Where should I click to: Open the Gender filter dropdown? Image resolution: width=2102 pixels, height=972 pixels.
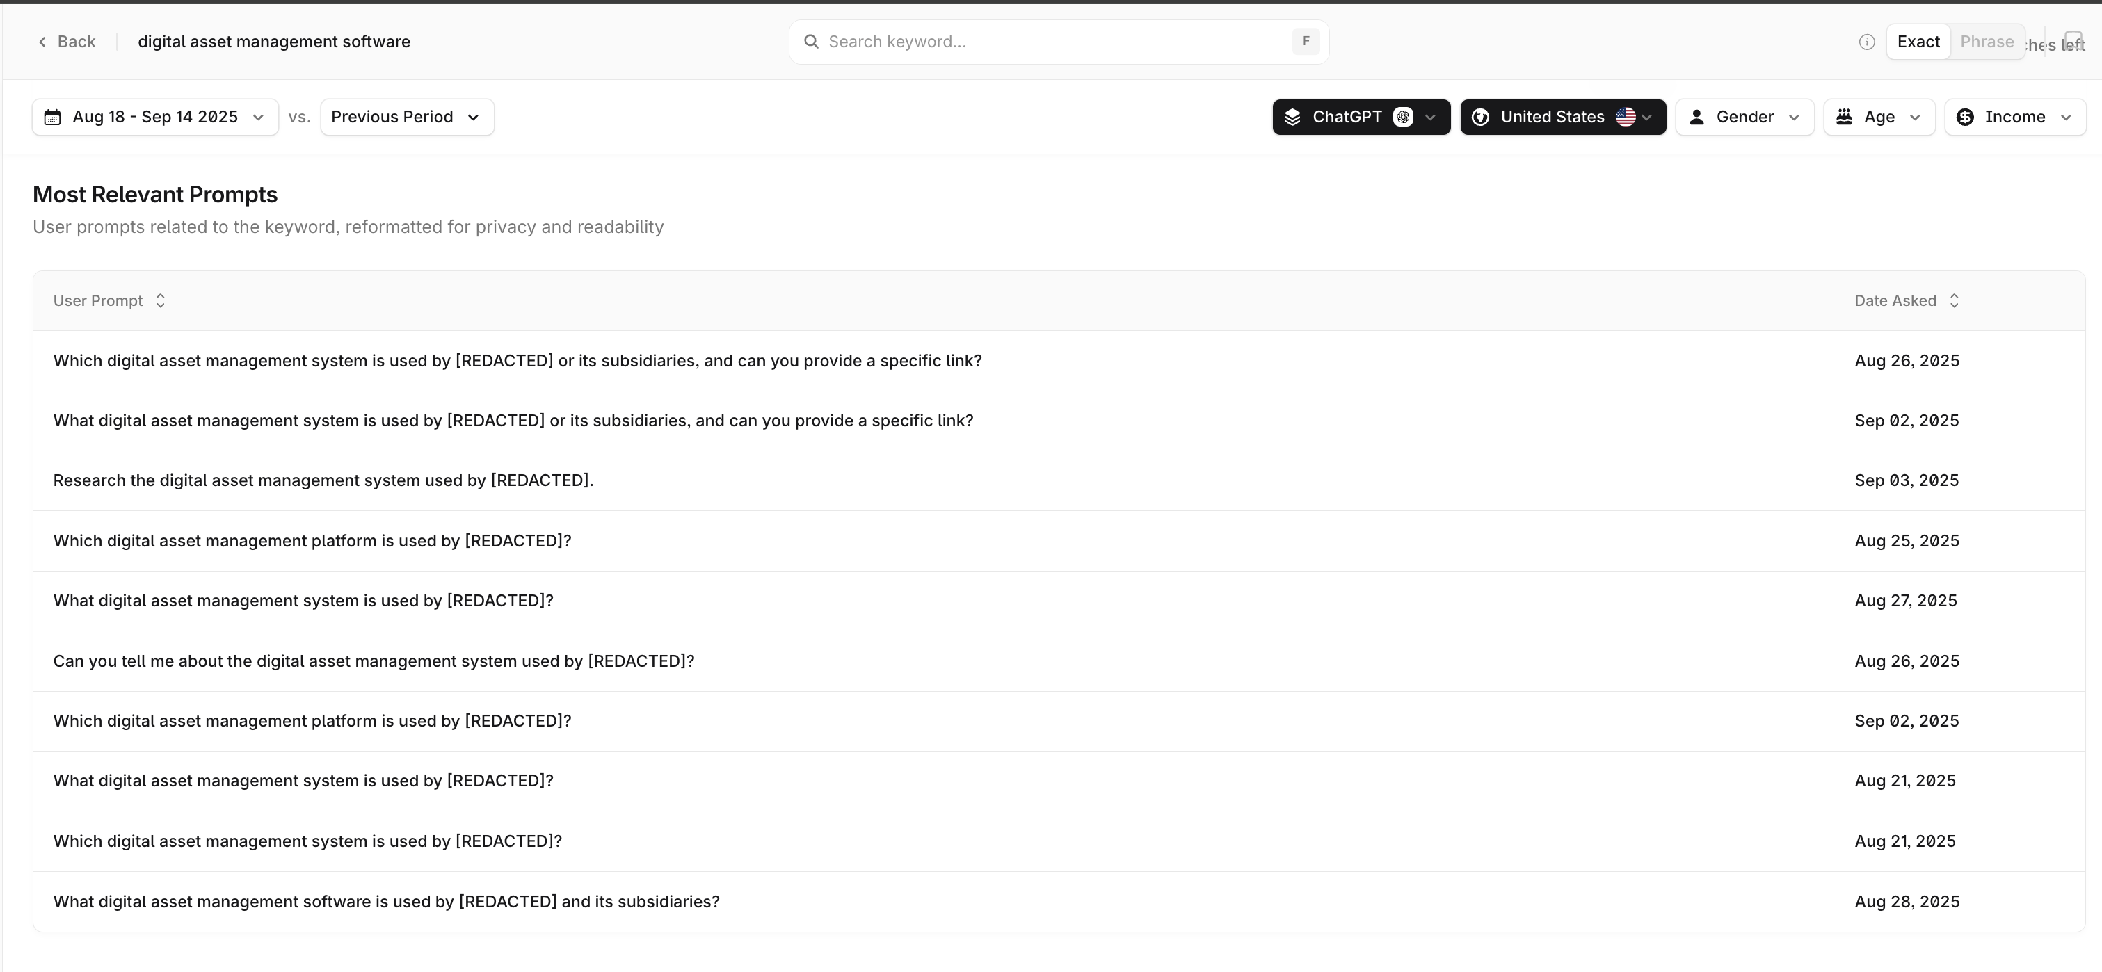pos(1744,117)
